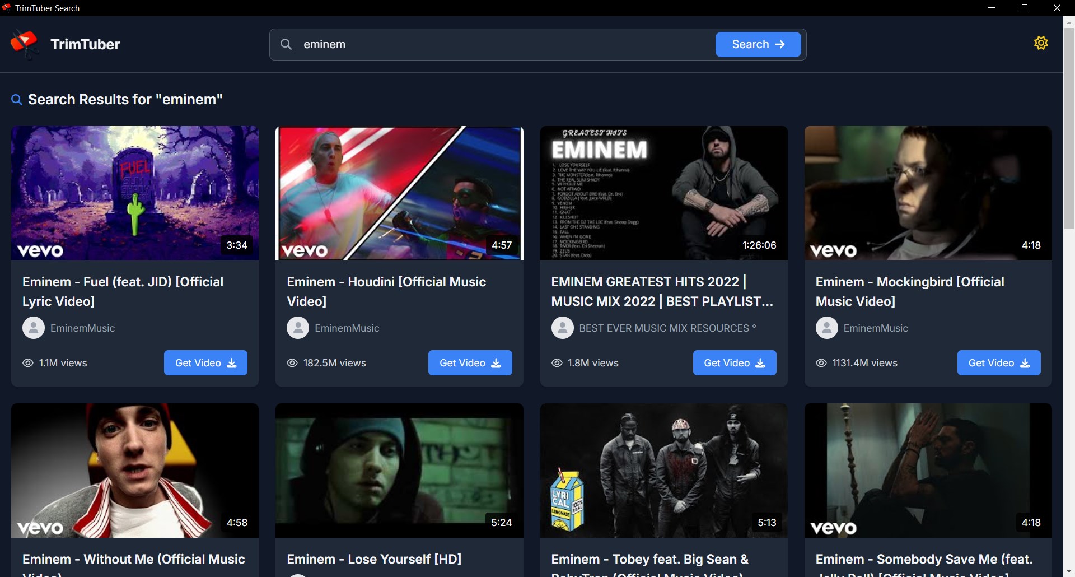The height and width of the screenshot is (577, 1075).
Task: Click the heading Search Results for "eminem"
Action: [125, 100]
